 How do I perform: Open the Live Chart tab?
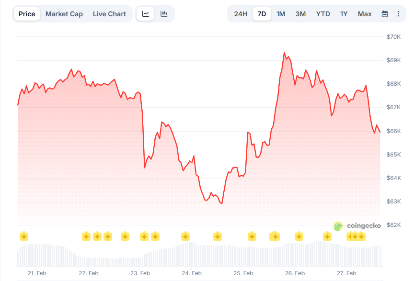[x=109, y=14]
